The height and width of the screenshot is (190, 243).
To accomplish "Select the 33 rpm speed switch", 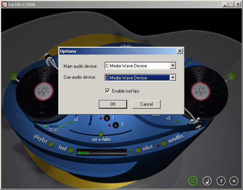I will coord(51,126).
